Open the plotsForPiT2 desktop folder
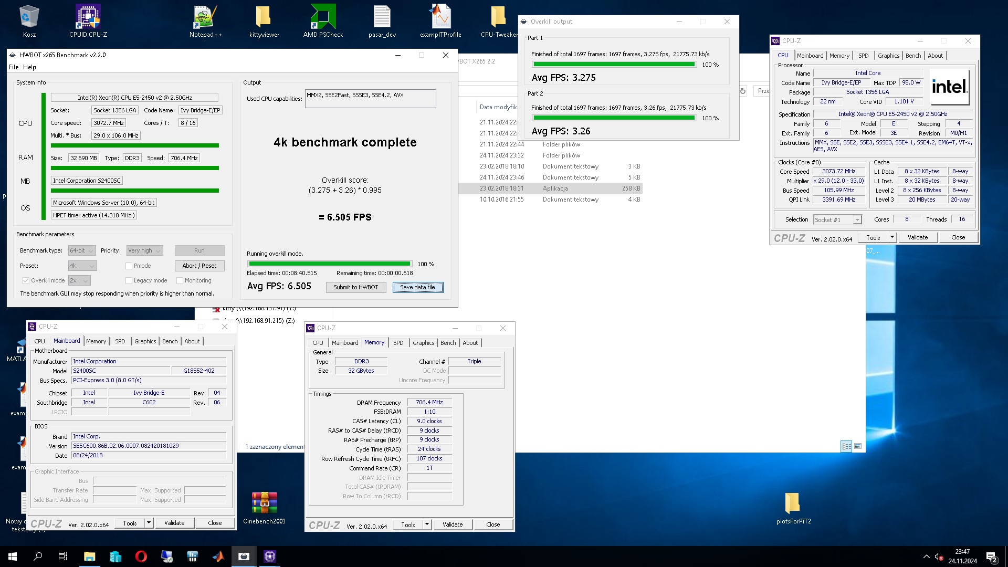 793,507
